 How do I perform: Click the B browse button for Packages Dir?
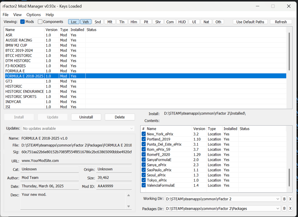point(284,208)
